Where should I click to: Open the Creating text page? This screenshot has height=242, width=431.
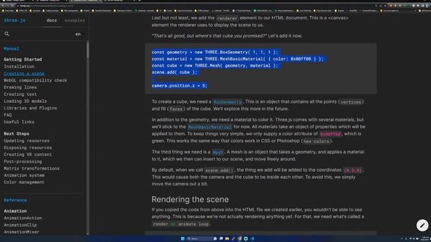point(20,94)
